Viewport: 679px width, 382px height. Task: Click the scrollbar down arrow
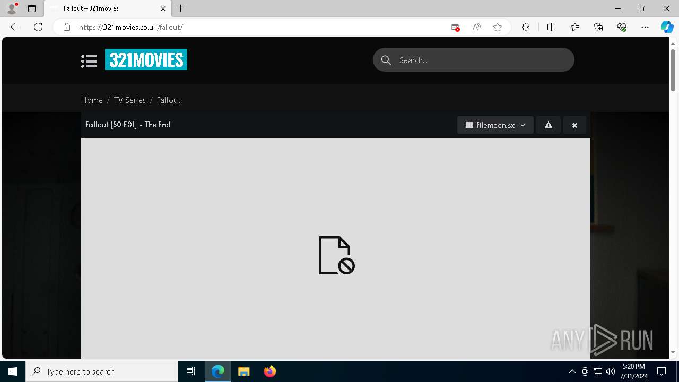(673, 352)
